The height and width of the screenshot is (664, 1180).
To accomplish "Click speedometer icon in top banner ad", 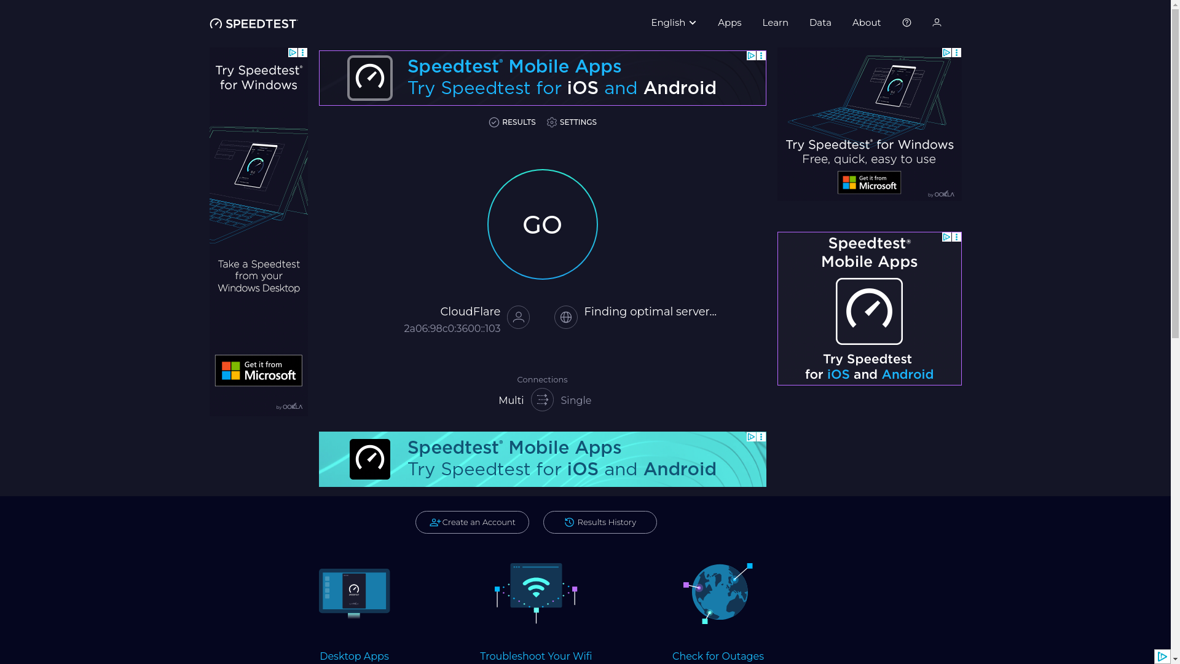I will (x=369, y=78).
